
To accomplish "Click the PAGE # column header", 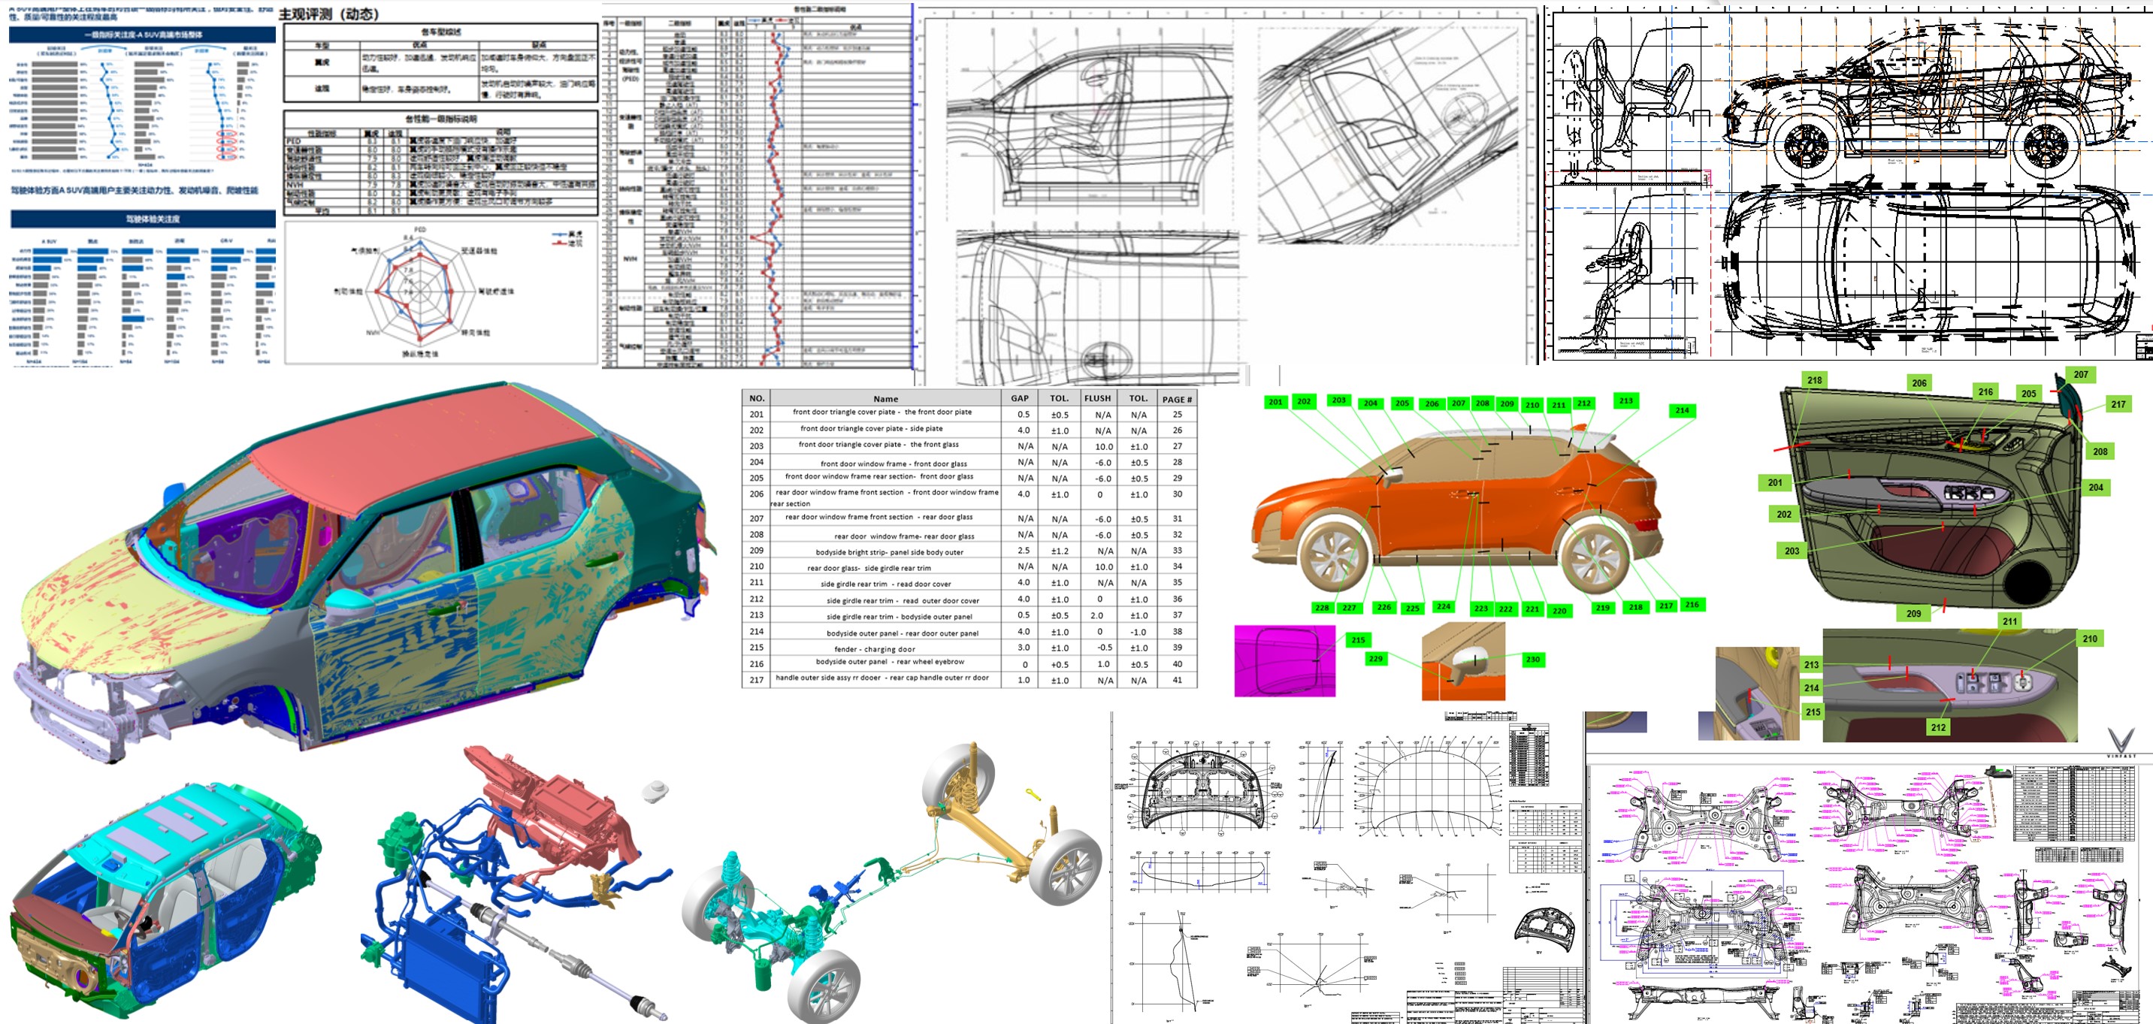I will tap(1177, 399).
